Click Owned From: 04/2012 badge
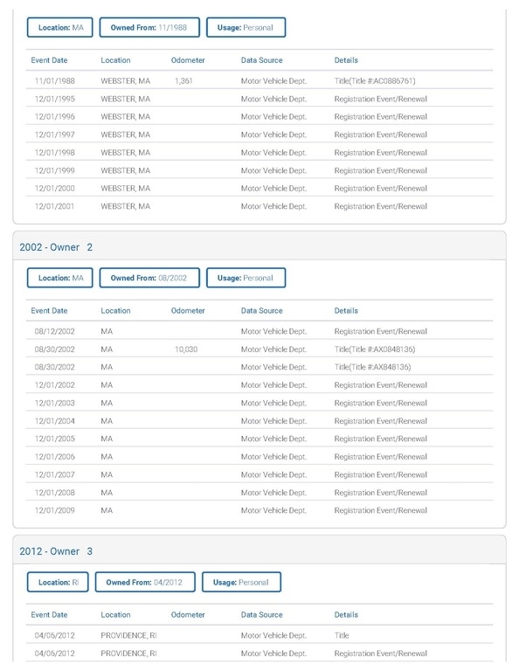 tap(145, 582)
